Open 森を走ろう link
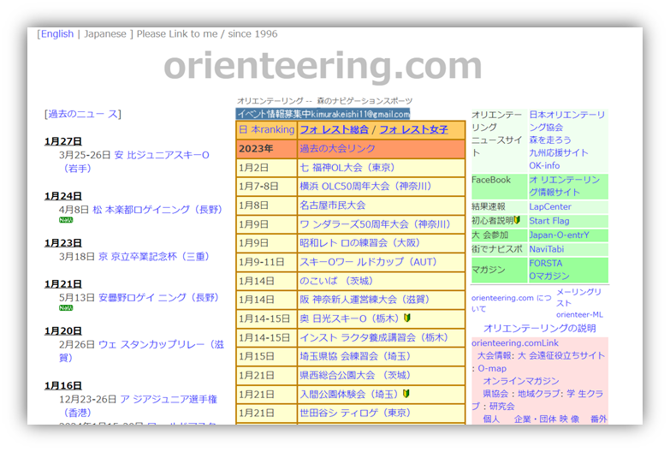The height and width of the screenshot is (452, 670). (550, 140)
